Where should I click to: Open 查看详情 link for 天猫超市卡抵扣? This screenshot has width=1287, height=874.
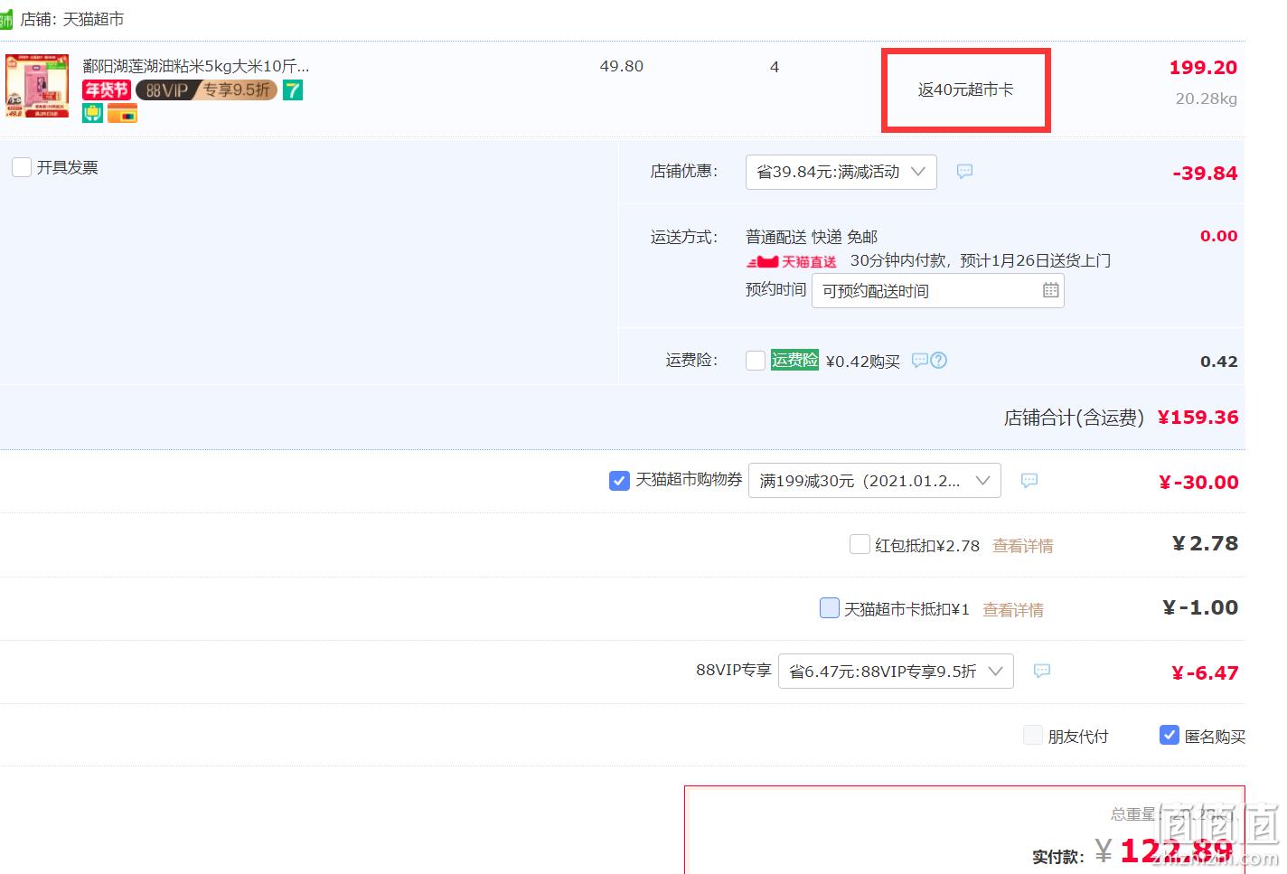click(x=1012, y=610)
